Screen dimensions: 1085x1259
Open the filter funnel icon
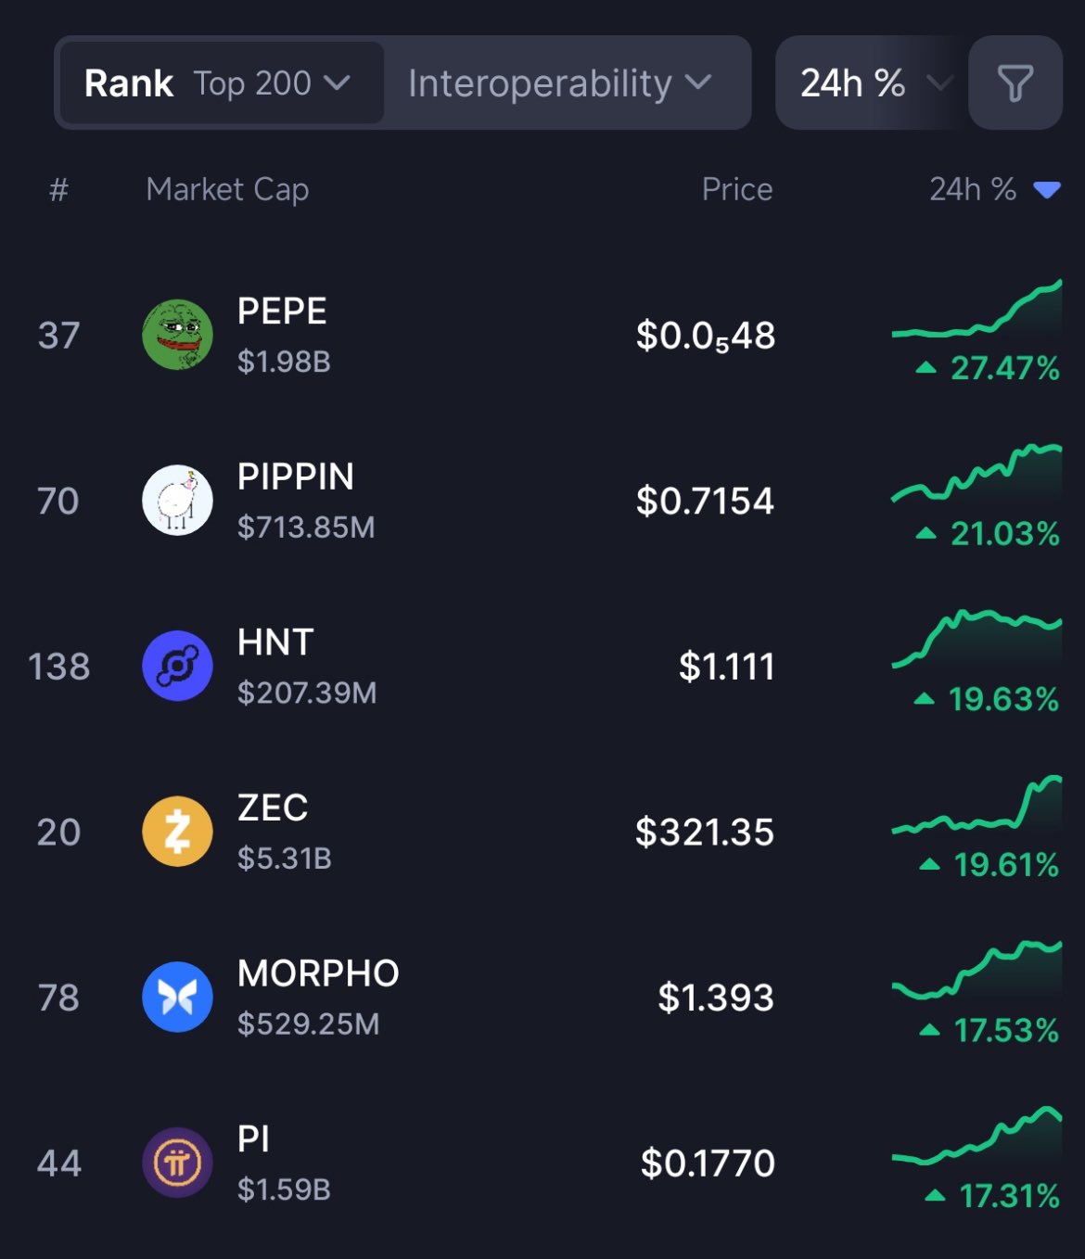pyautogui.click(x=1015, y=83)
